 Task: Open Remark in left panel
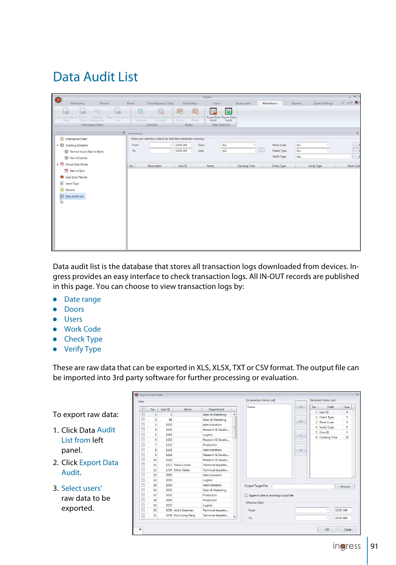point(70,190)
